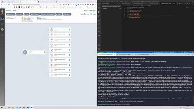
Task: Reload the page in Chrome
Action: (x=7, y=5)
